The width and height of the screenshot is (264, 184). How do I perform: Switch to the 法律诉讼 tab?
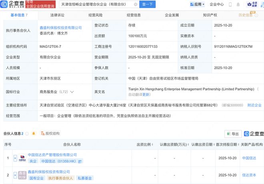pyautogui.click(x=57, y=15)
